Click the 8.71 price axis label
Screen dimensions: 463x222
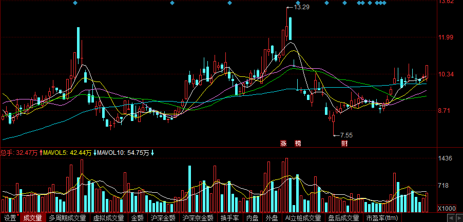point(445,111)
